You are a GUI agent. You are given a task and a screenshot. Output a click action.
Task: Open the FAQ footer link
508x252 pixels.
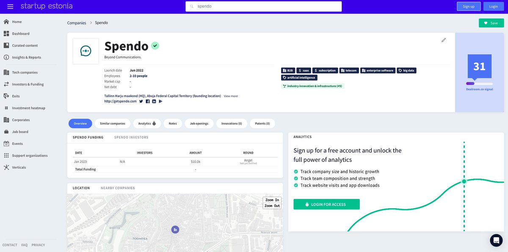pos(25,245)
